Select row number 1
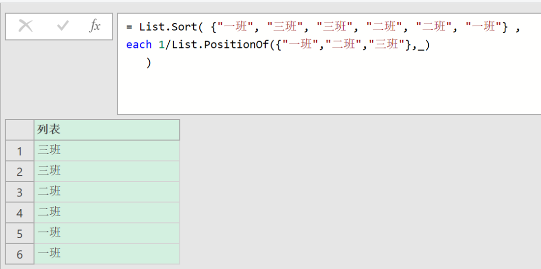The image size is (541, 269). point(20,151)
